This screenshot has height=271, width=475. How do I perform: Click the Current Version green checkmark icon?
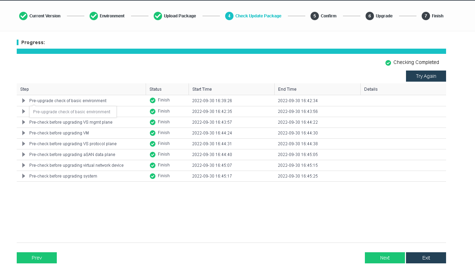[x=23, y=16]
